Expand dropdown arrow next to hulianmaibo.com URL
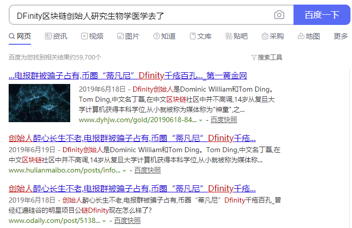Image resolution: width=352 pixels, height=228 pixels. coord(124,171)
